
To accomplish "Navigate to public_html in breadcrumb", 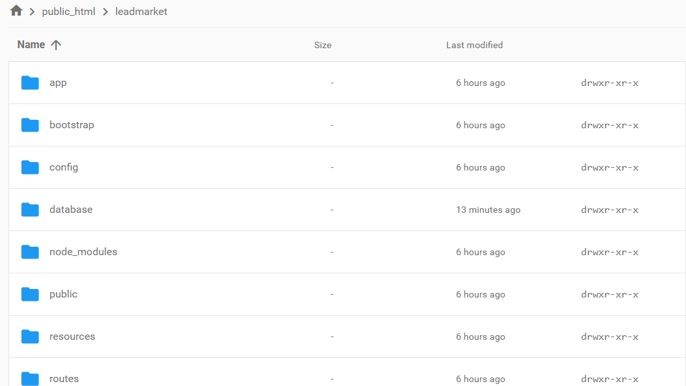I will pos(68,12).
